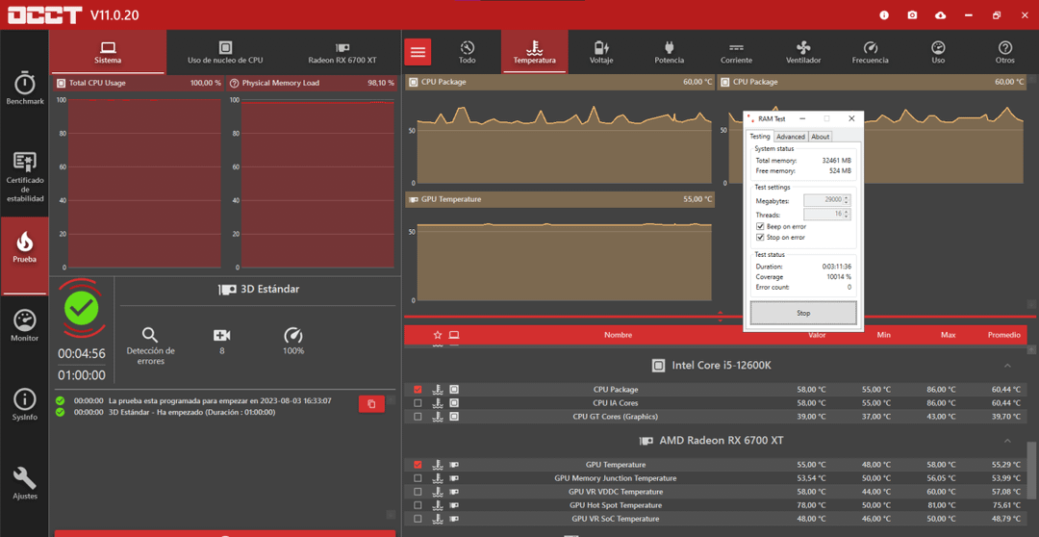1039x537 pixels.
Task: Switch to Uso de nucleo de CPU tab
Action: (x=224, y=52)
